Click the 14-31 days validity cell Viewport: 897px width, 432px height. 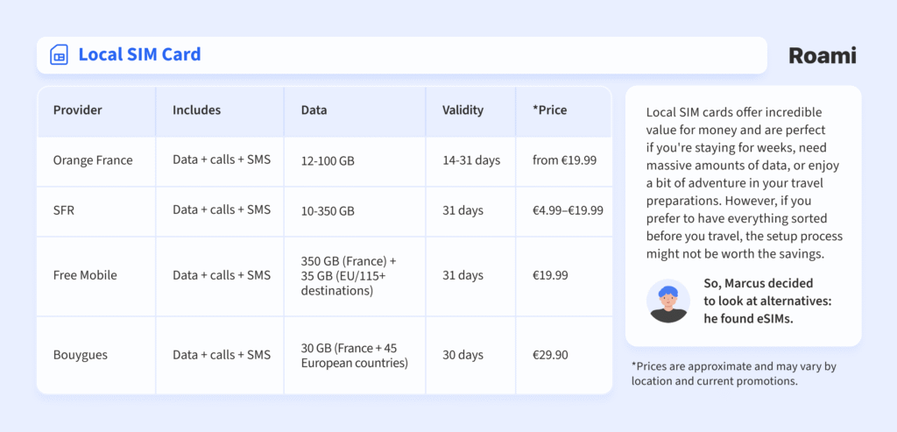pos(470,161)
